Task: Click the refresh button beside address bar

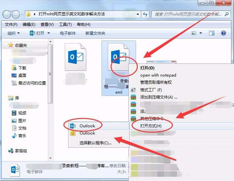Action: coord(146,14)
